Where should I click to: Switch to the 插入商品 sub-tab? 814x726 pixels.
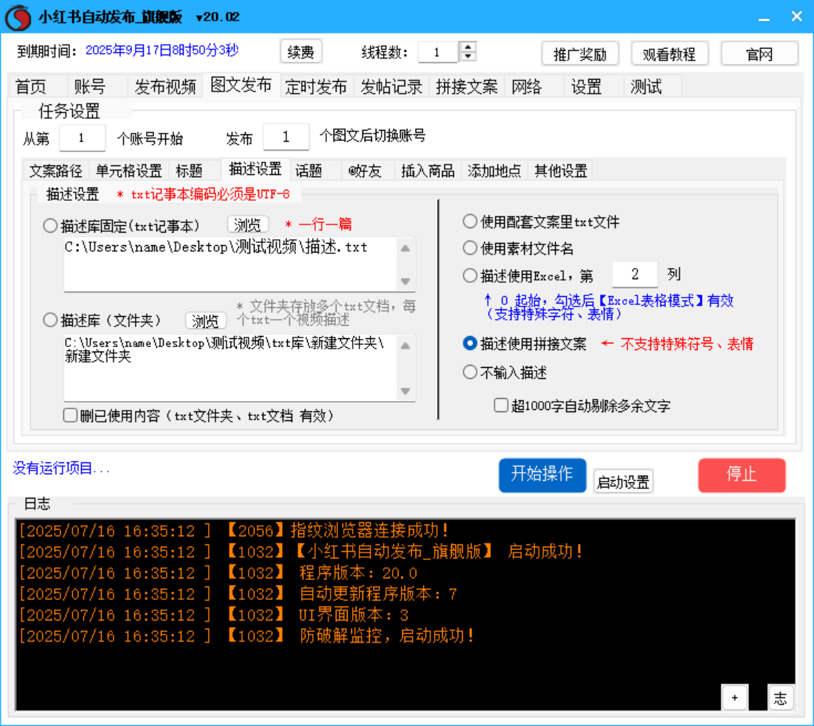(428, 171)
